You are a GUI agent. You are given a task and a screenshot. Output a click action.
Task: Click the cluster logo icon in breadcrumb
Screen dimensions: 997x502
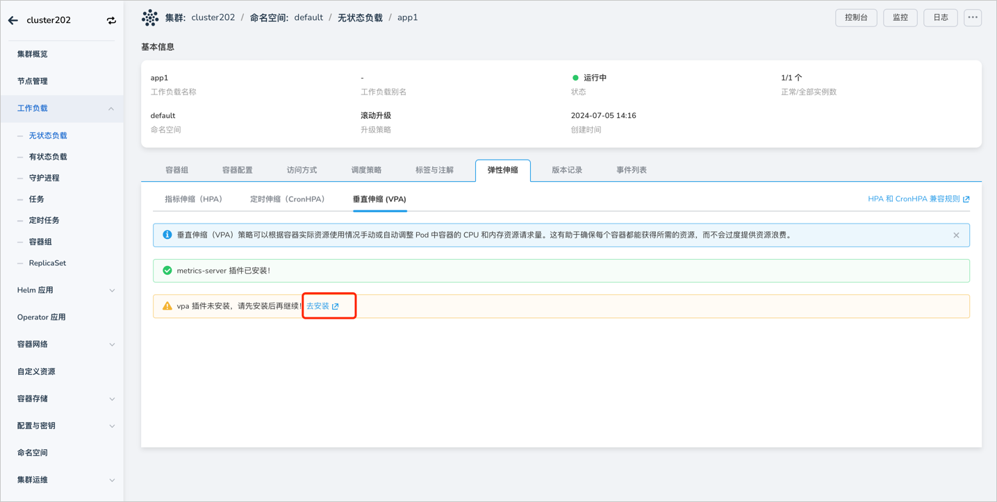tap(150, 18)
